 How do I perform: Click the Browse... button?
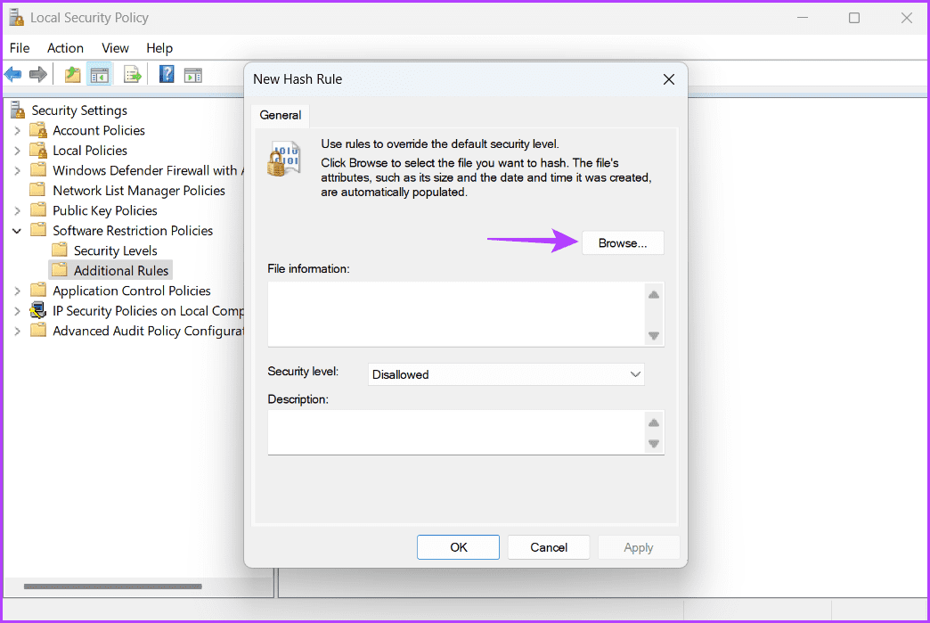click(x=623, y=243)
